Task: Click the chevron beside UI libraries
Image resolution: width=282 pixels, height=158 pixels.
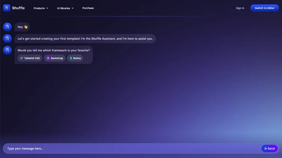Action: pyautogui.click(x=73, y=8)
